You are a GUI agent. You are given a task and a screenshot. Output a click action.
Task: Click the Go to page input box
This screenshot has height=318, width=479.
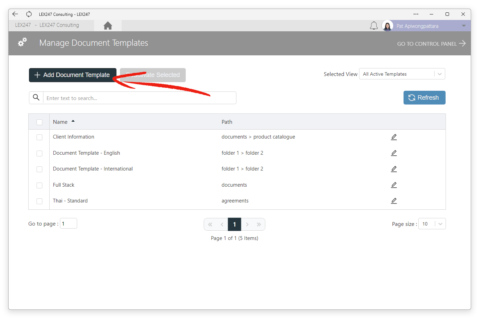[69, 223]
